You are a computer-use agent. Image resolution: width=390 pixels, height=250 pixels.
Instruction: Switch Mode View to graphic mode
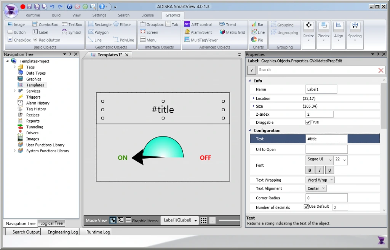click(113, 220)
